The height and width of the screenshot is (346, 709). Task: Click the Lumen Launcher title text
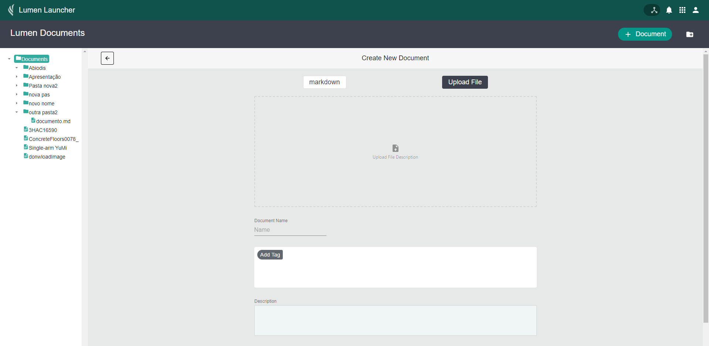click(47, 10)
